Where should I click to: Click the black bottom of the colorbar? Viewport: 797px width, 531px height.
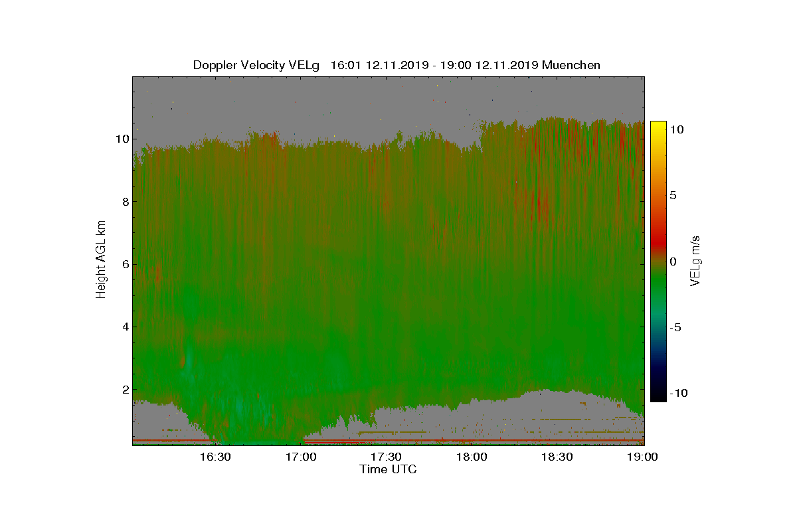coord(658,396)
